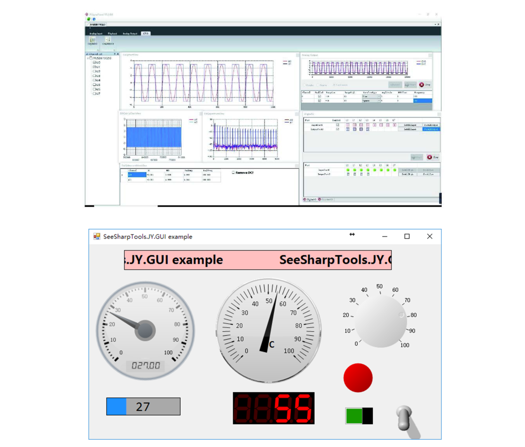525x447 pixels.
Task: Toggle the green and black slide switch
Action: click(359, 416)
